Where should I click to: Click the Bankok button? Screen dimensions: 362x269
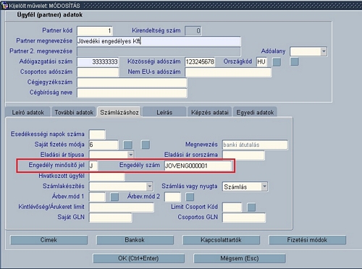click(135, 240)
